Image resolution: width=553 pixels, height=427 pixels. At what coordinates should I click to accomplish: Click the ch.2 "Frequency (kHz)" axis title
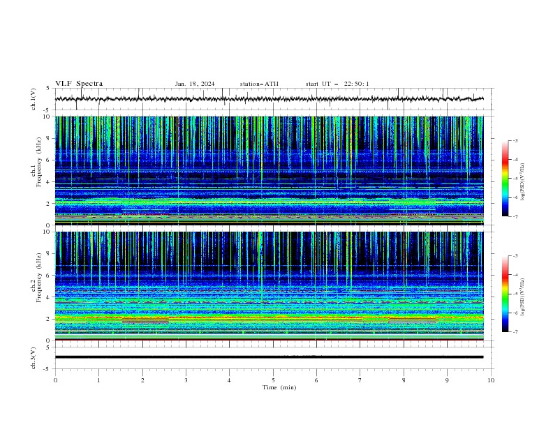(x=39, y=278)
